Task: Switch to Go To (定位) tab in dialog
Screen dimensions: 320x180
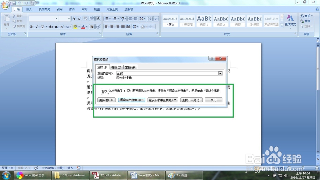Action: click(130, 67)
